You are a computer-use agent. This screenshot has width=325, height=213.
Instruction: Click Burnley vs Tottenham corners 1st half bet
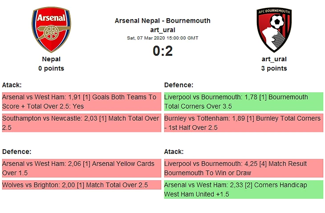click(x=244, y=122)
